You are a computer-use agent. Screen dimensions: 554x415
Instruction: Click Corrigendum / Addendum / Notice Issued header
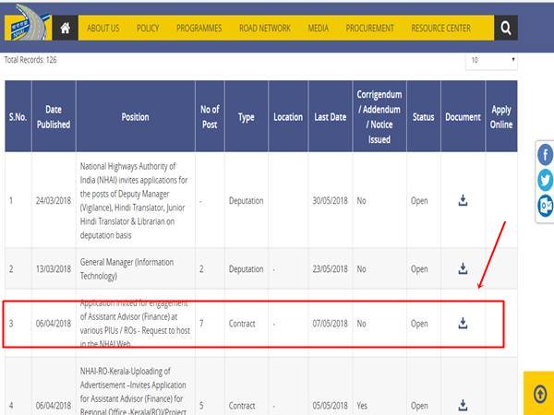[x=379, y=117]
